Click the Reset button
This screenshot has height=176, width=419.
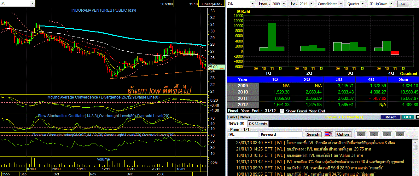tap(390, 117)
